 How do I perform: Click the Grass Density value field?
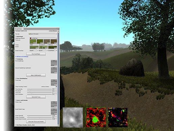pos(55,116)
